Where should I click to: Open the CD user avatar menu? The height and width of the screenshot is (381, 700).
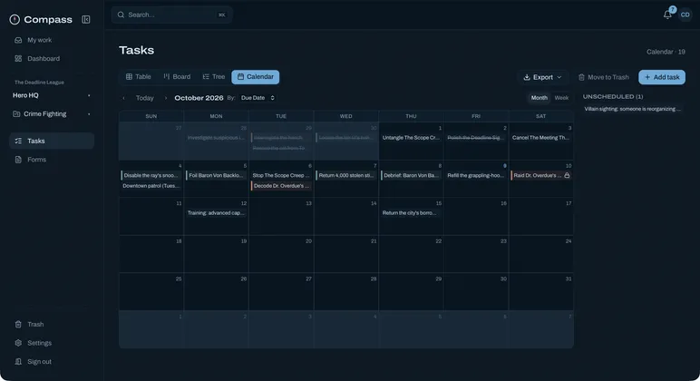pyautogui.click(x=685, y=15)
